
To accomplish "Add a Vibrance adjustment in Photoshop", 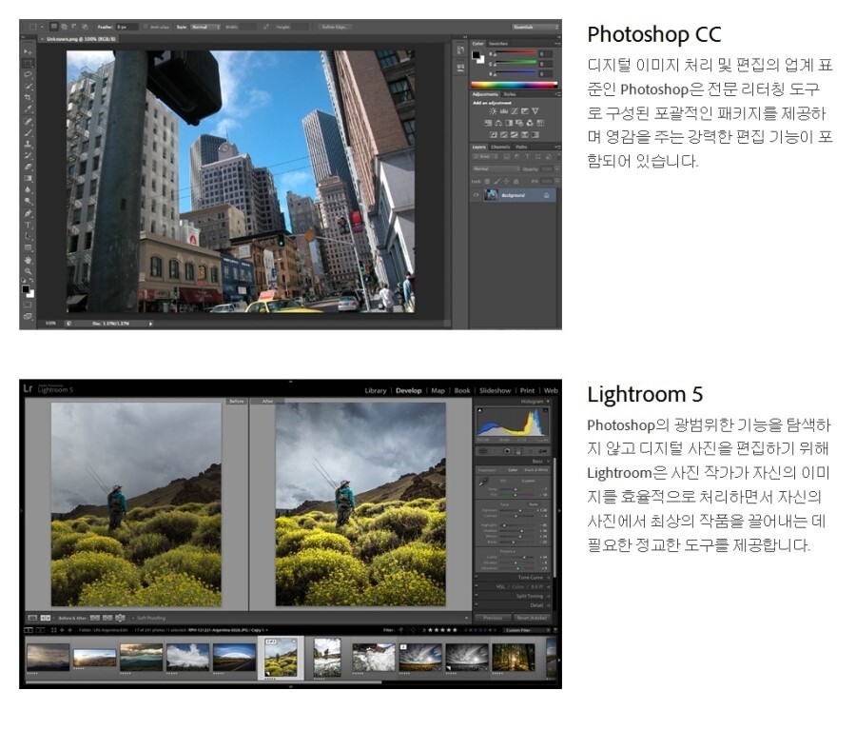I will tap(535, 111).
